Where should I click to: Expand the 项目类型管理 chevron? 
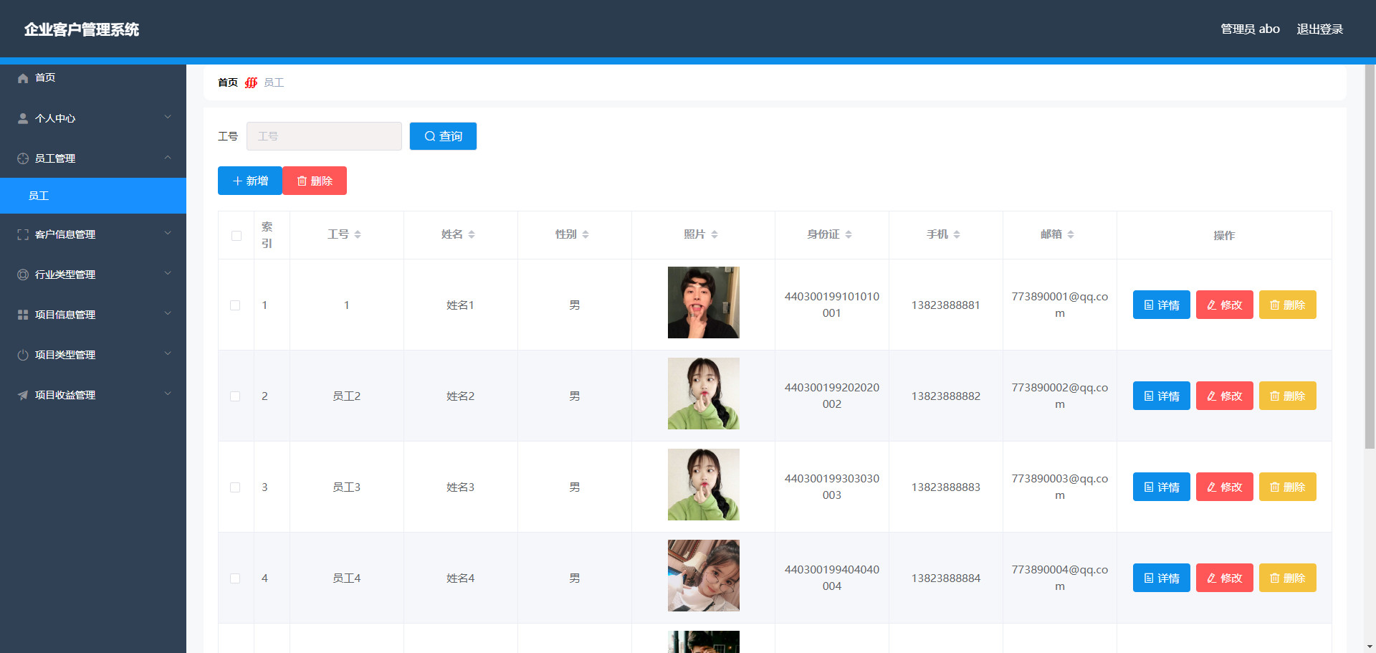pos(168,353)
